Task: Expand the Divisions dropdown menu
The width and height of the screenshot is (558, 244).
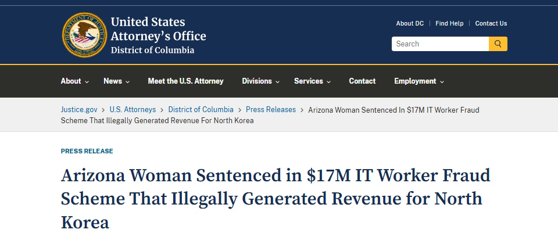Action: pyautogui.click(x=260, y=81)
